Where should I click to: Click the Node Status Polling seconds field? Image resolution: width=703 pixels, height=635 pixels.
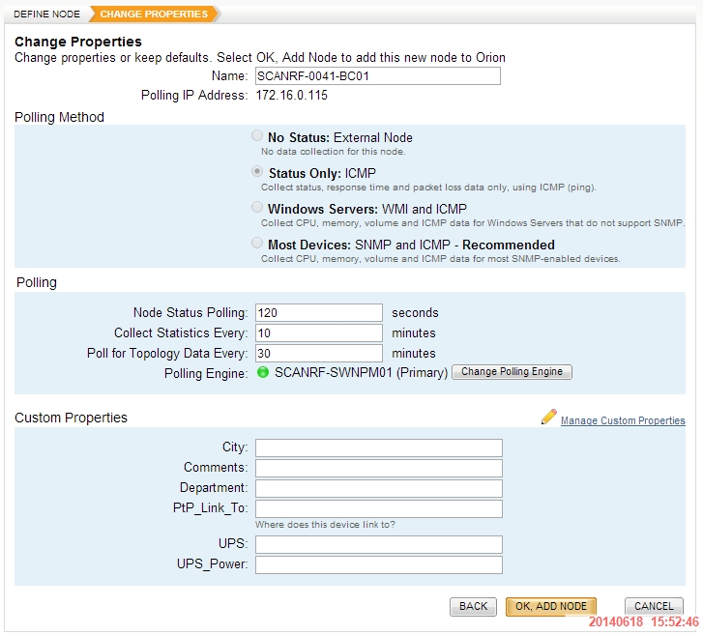click(319, 313)
